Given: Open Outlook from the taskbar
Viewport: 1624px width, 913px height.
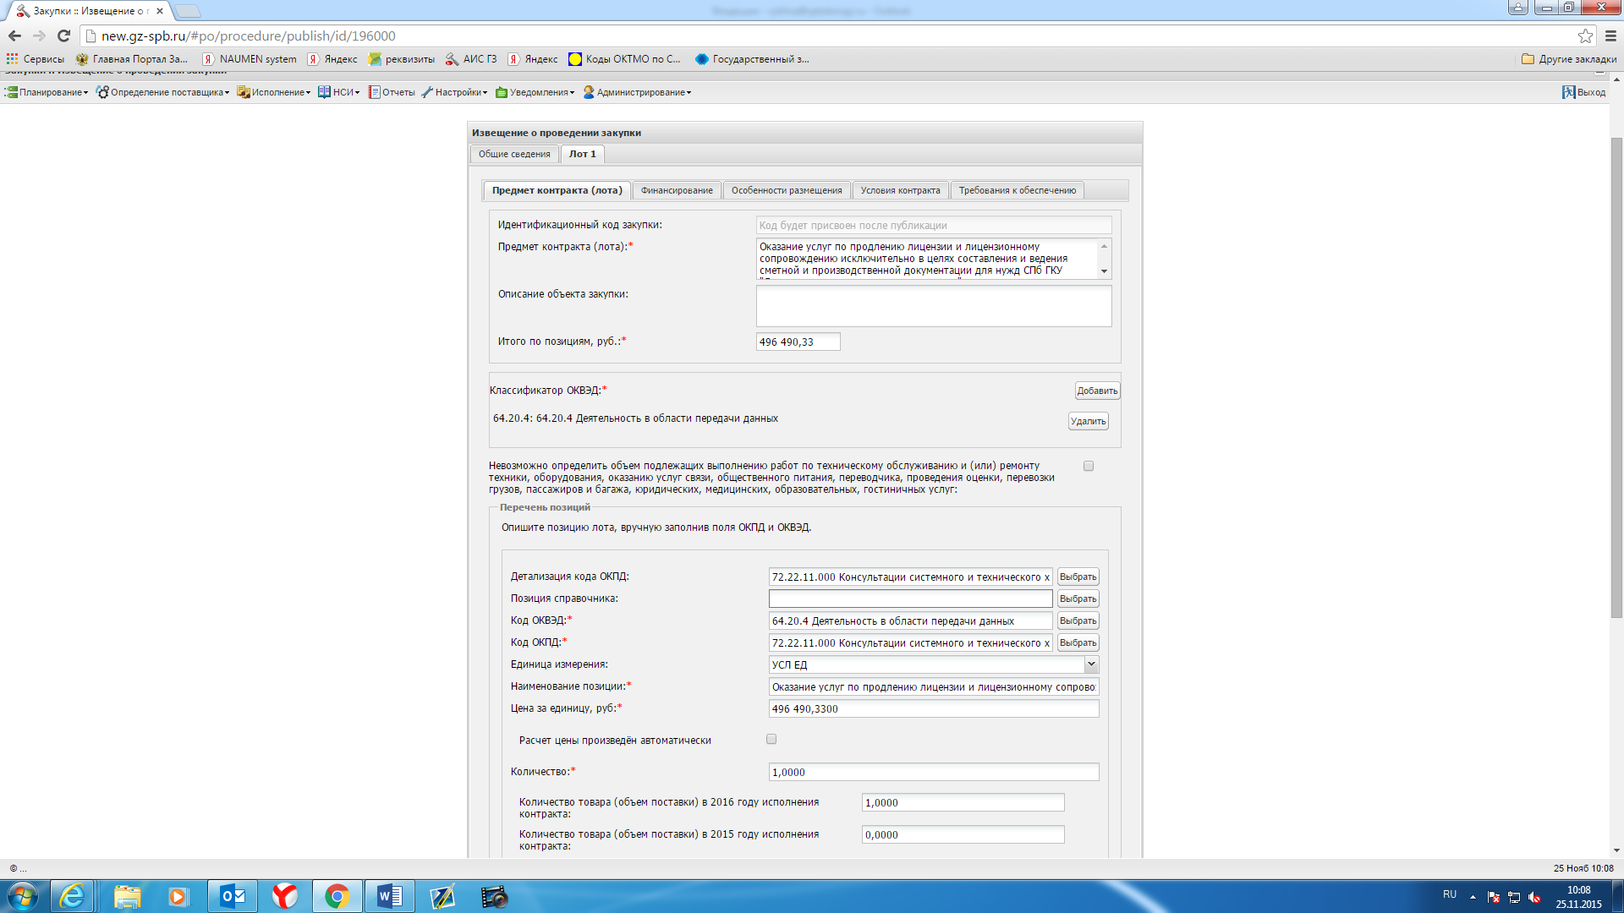Looking at the screenshot, I should click(x=233, y=896).
